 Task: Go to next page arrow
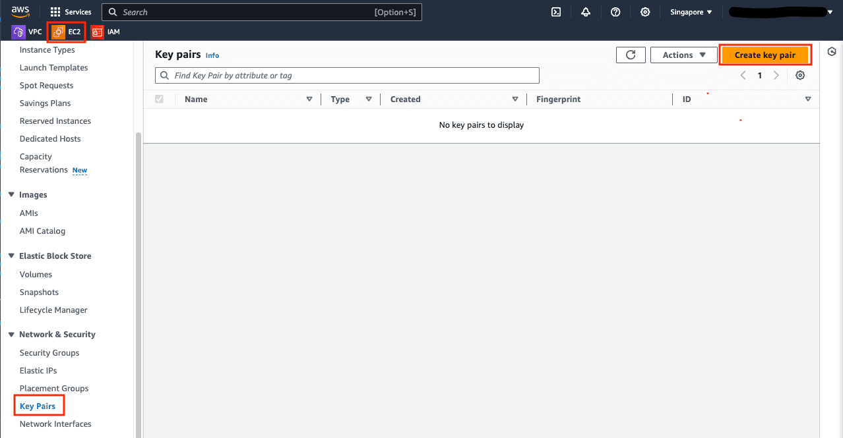[776, 75]
